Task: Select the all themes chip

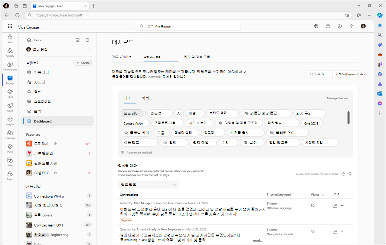Action: tap(132, 113)
